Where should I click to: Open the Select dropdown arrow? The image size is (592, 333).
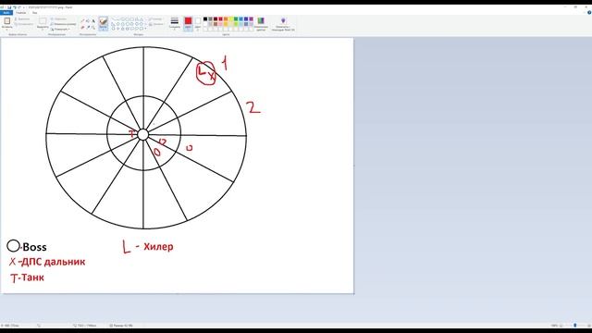pyautogui.click(x=43, y=29)
